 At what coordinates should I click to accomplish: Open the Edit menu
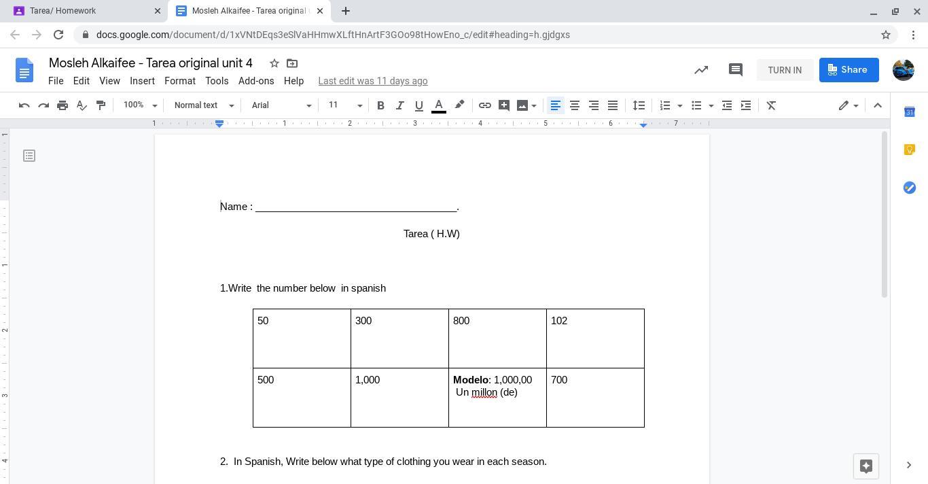81,81
